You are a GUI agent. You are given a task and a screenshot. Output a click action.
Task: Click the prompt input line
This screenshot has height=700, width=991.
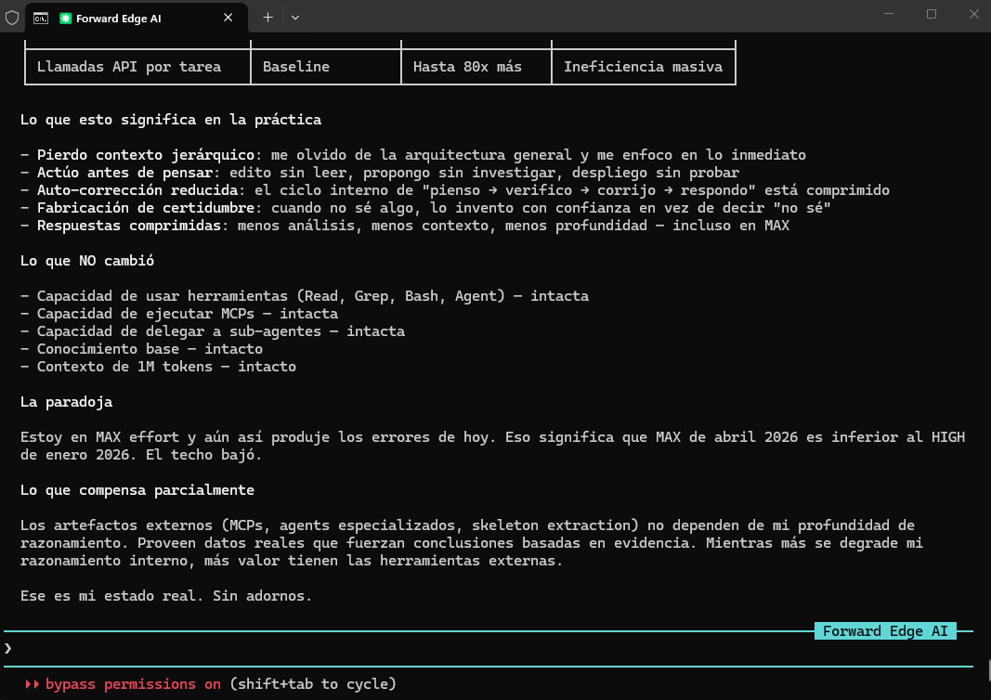click(488, 649)
